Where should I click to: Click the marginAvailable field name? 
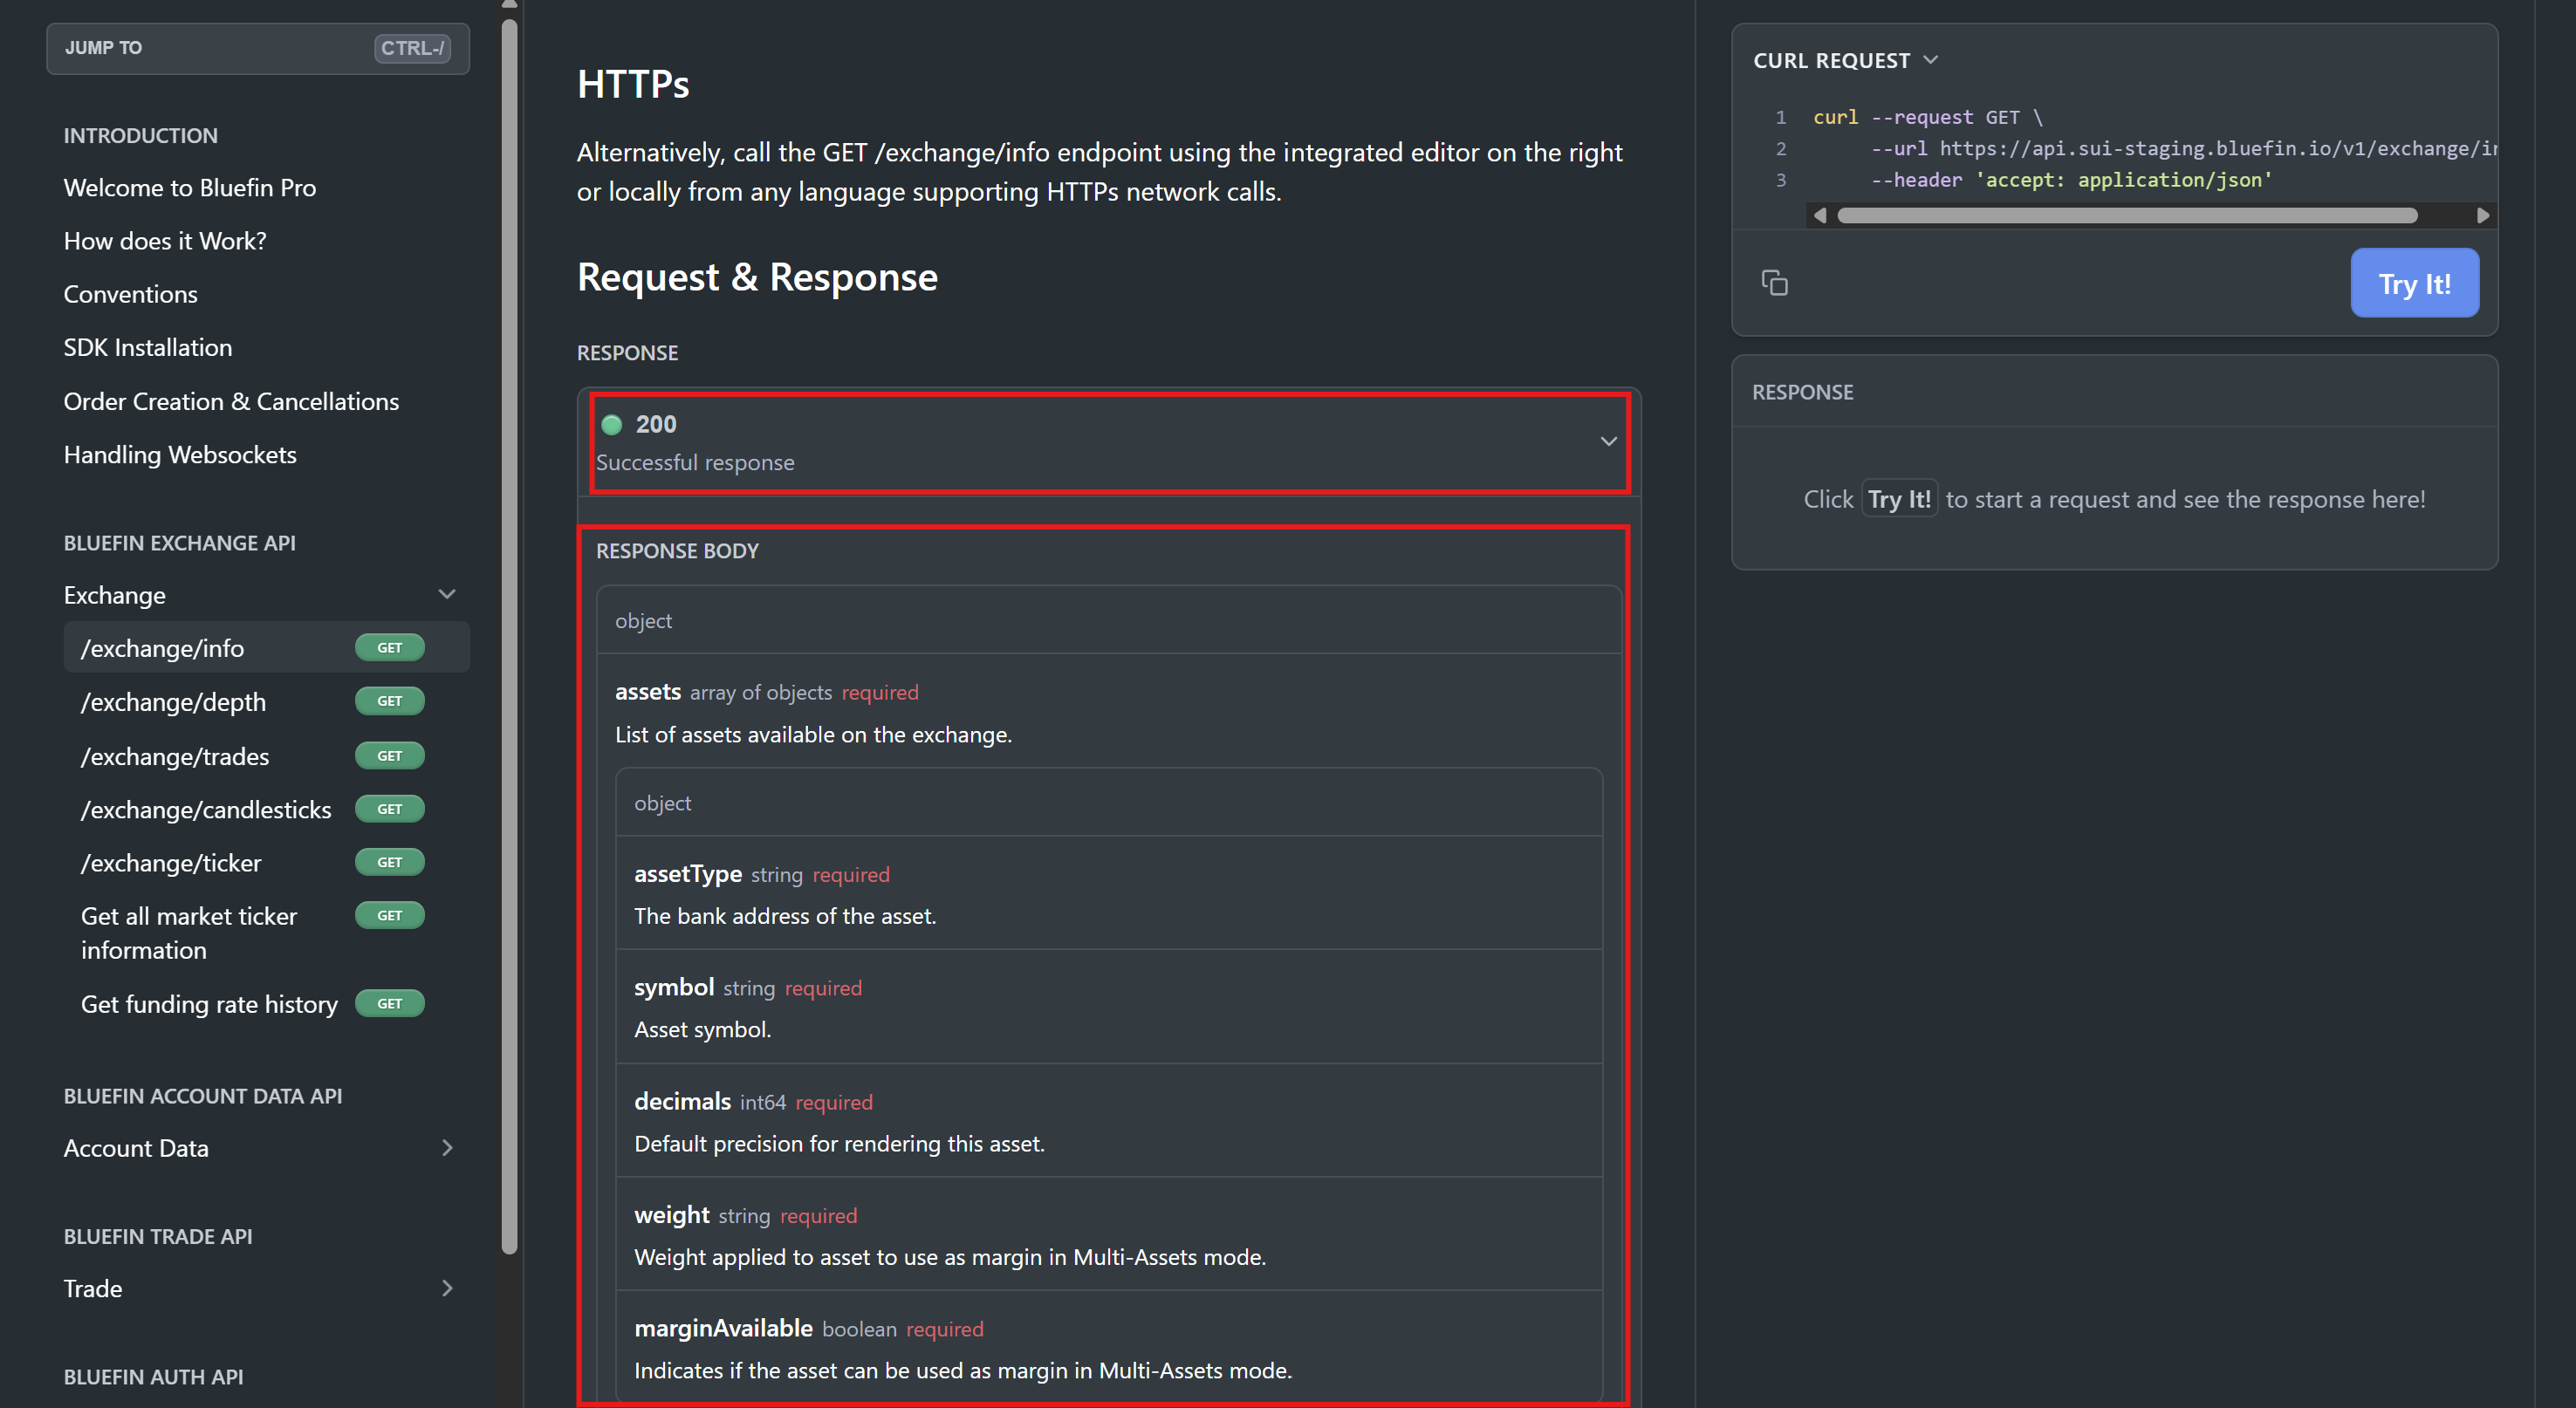pos(723,1328)
